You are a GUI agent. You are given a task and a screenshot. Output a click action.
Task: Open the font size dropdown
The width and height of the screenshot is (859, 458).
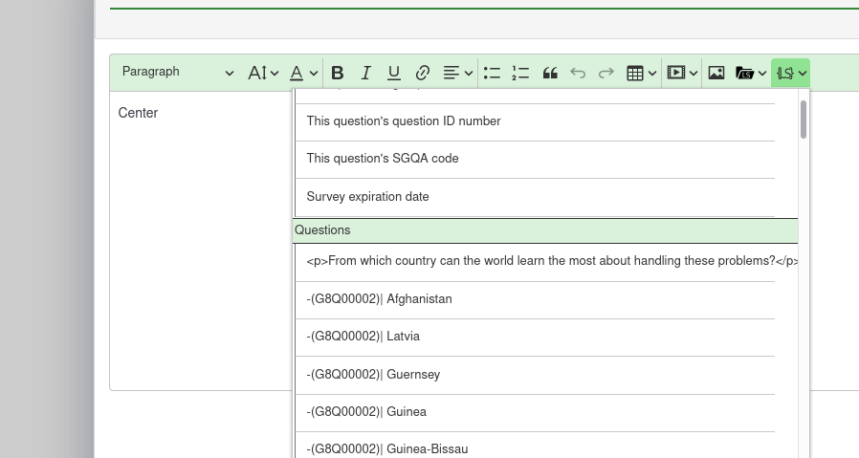coord(263,73)
